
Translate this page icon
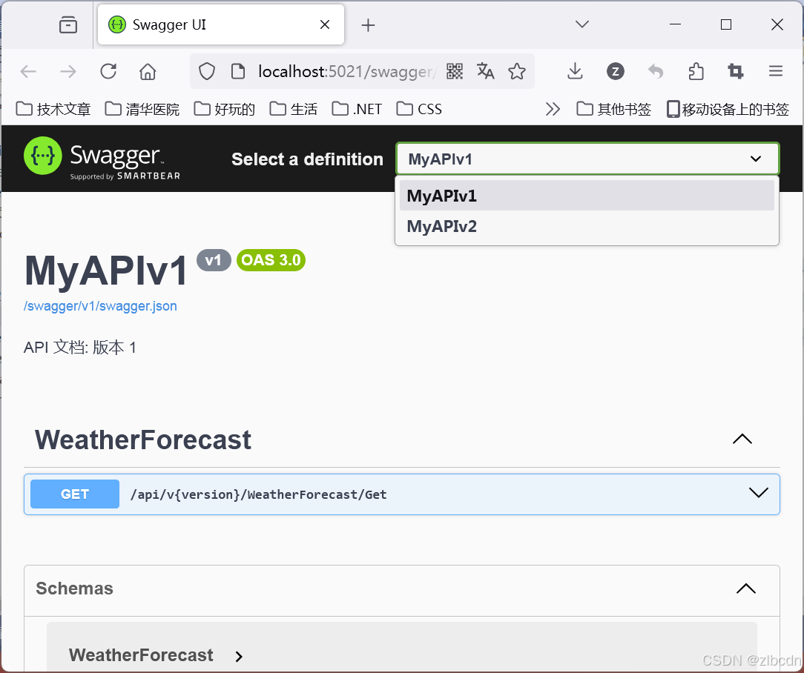(485, 71)
